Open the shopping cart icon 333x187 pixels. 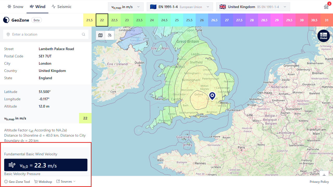(x=326, y=7)
